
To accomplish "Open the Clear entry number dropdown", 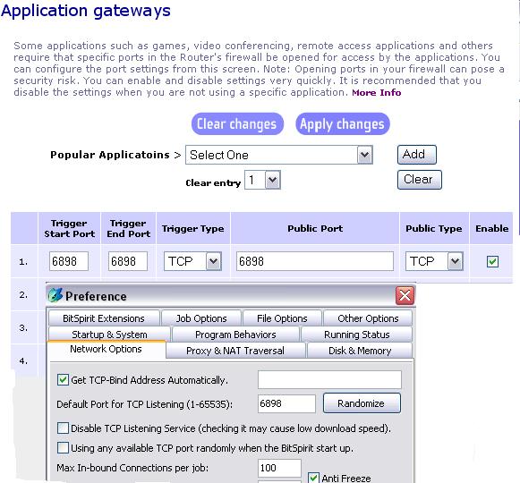I will click(x=262, y=180).
